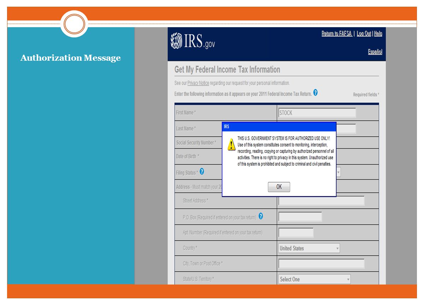Viewport: 424px width, 305px height.
Task: Click the Log Out link
Action: [364, 34]
